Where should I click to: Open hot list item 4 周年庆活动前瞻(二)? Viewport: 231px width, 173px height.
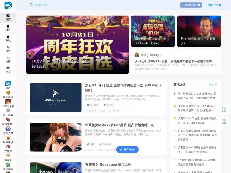point(197,135)
